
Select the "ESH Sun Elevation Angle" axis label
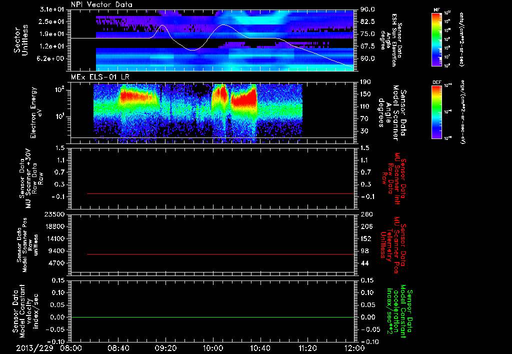[391, 40]
